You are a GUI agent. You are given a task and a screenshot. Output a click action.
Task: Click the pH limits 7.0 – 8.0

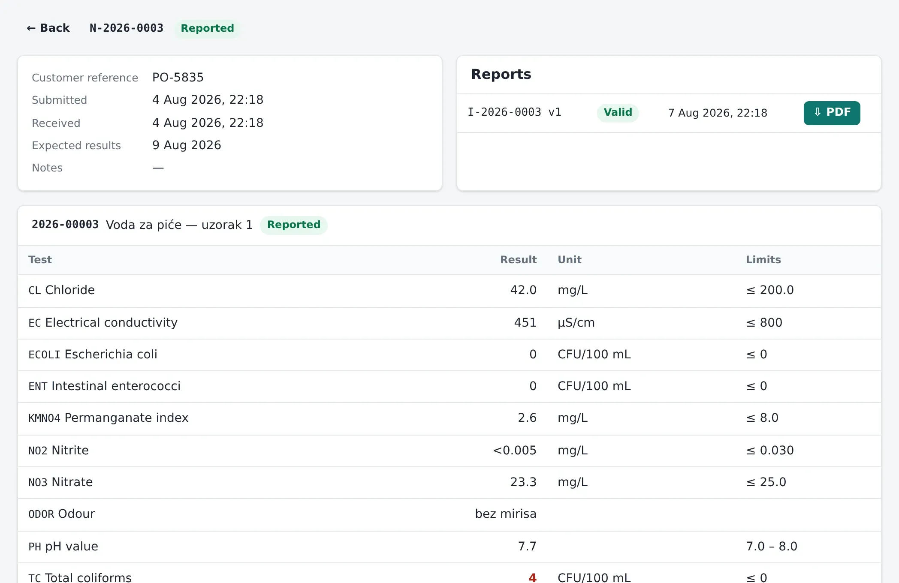click(772, 547)
